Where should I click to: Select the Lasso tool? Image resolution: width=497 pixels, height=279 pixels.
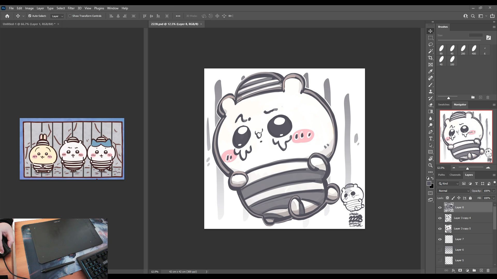pyautogui.click(x=430, y=44)
